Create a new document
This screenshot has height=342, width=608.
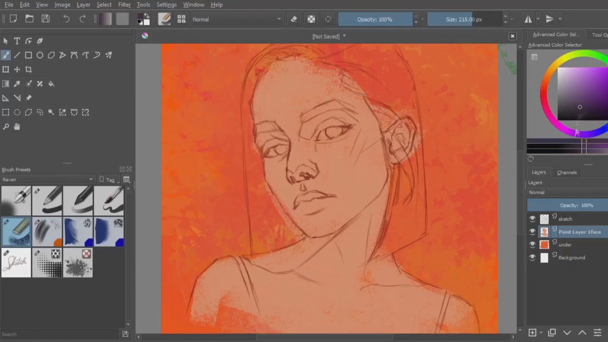point(13,19)
